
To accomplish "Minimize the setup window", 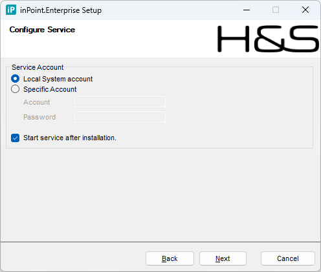I will point(247,10).
